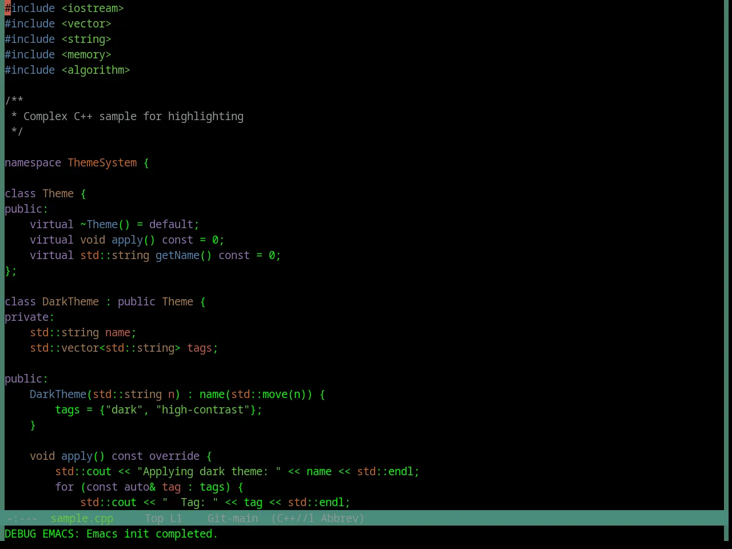Click the Top buffer position indicator
The width and height of the screenshot is (732, 549).
pos(154,518)
